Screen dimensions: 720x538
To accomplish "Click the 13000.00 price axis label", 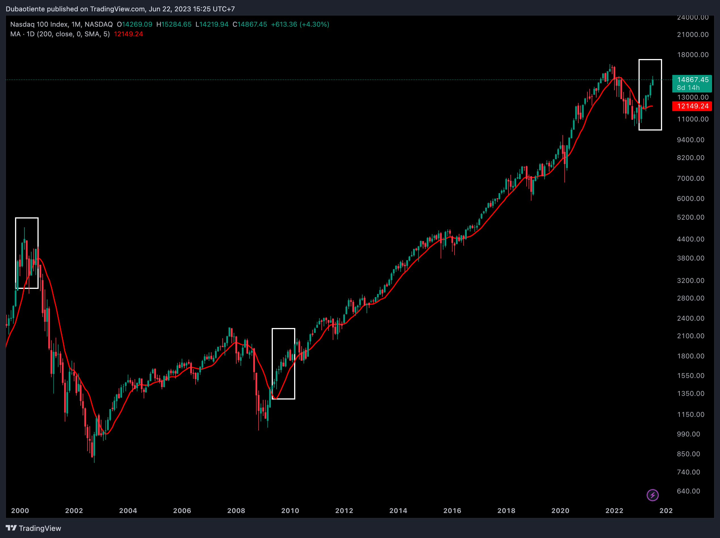I will (x=693, y=97).
